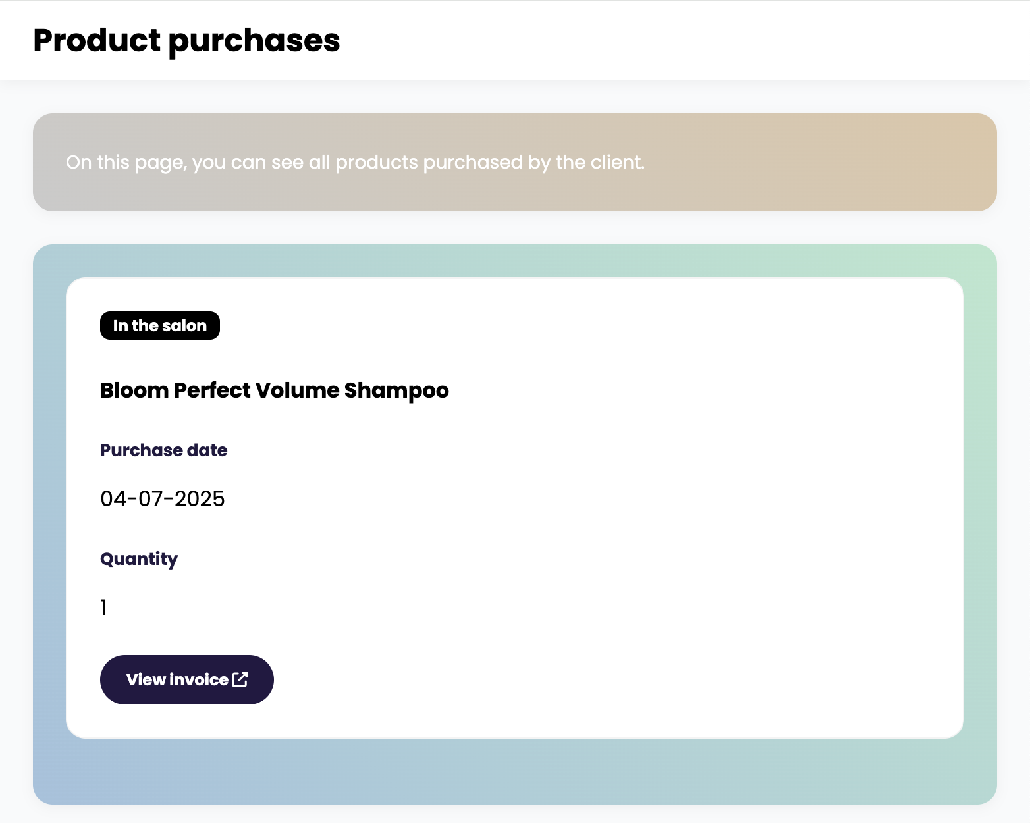Click the word 'Shampoo' in product name
The width and height of the screenshot is (1030, 823).
pyautogui.click(x=396, y=390)
